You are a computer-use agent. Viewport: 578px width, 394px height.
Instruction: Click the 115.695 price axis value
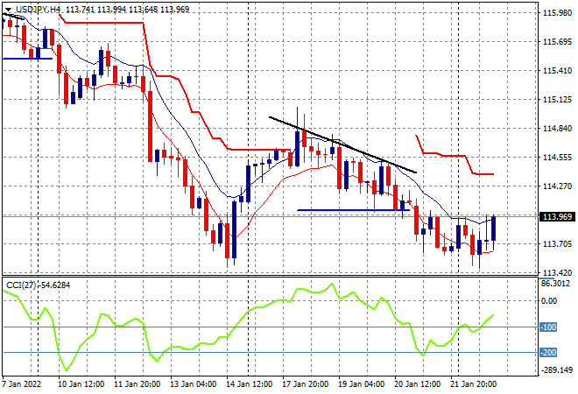click(x=557, y=42)
